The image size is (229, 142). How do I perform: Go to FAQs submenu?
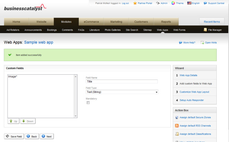81,30
